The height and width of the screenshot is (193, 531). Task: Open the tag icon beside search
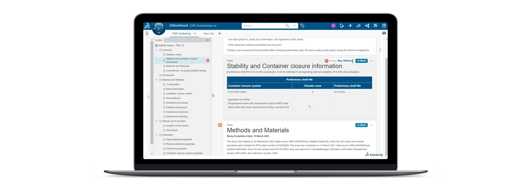pyautogui.click(x=302, y=26)
